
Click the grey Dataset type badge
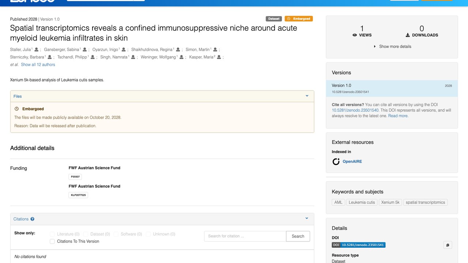point(274,19)
